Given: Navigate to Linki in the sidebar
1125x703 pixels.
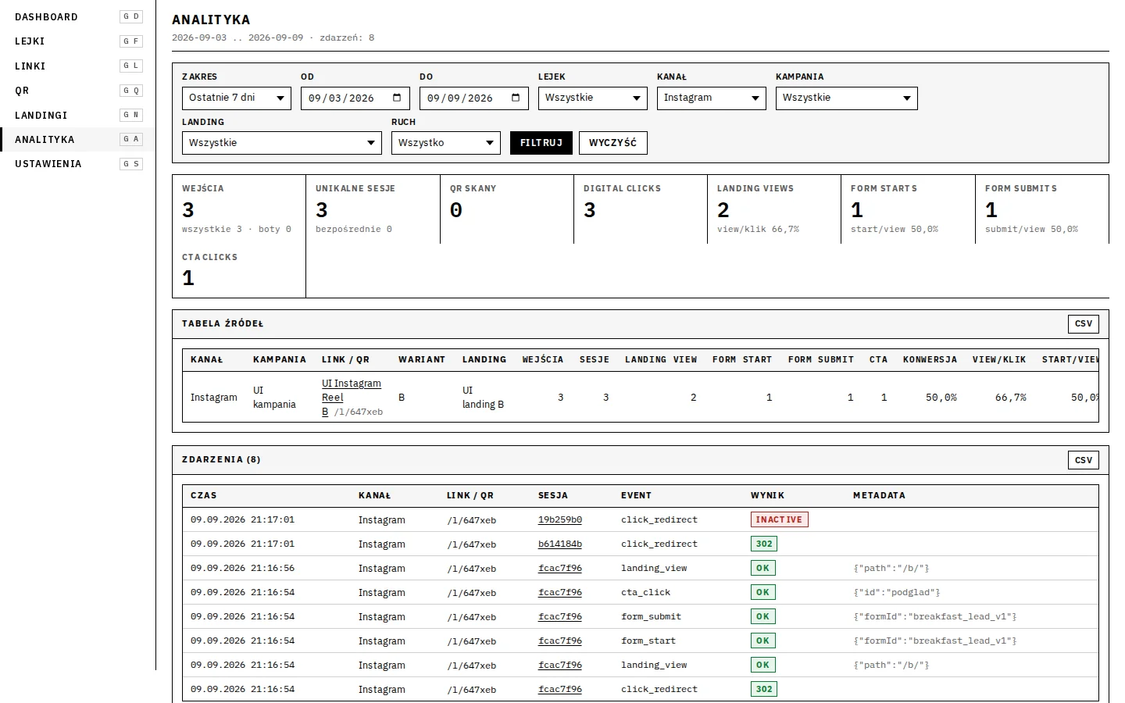Looking at the screenshot, I should 78,66.
